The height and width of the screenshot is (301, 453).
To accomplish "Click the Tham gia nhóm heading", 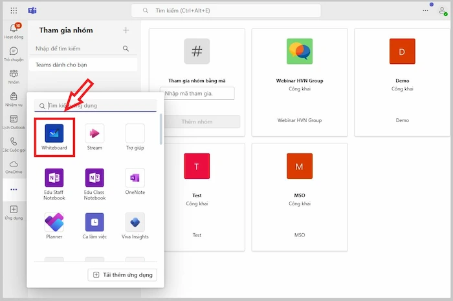I will point(66,30).
